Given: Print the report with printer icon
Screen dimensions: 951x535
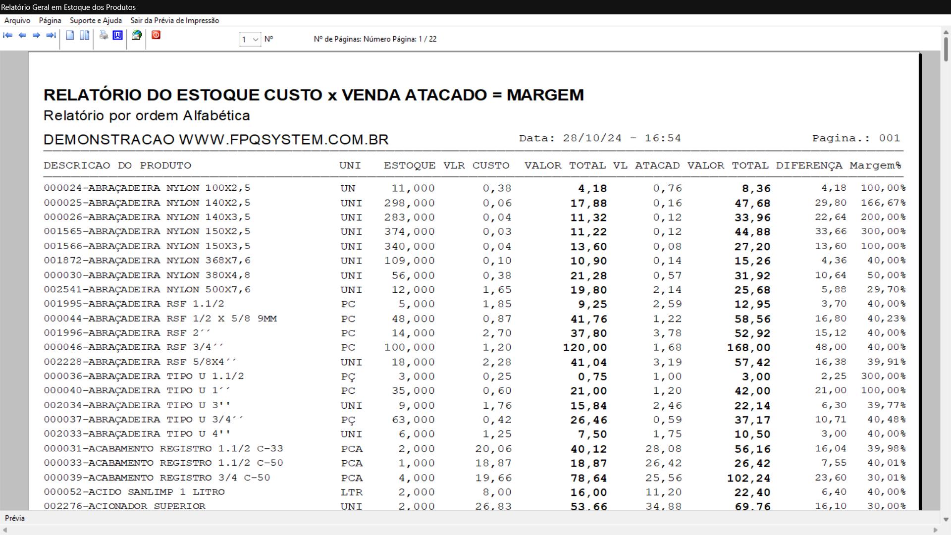Looking at the screenshot, I should click(104, 35).
